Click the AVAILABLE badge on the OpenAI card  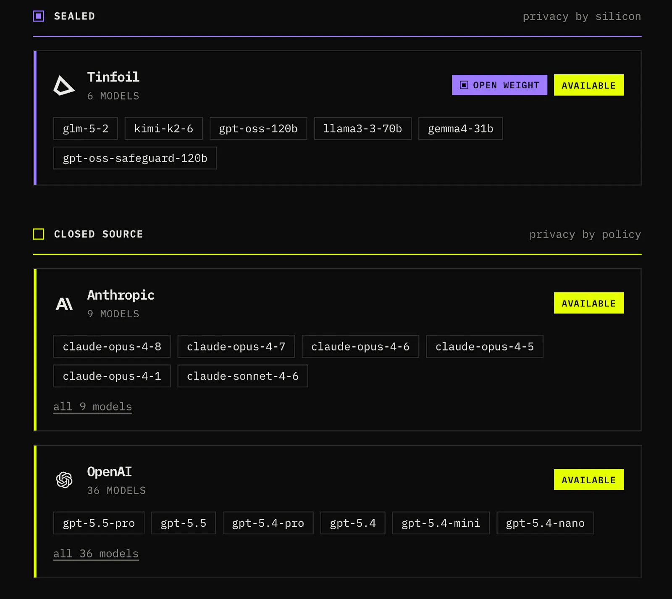pos(588,480)
